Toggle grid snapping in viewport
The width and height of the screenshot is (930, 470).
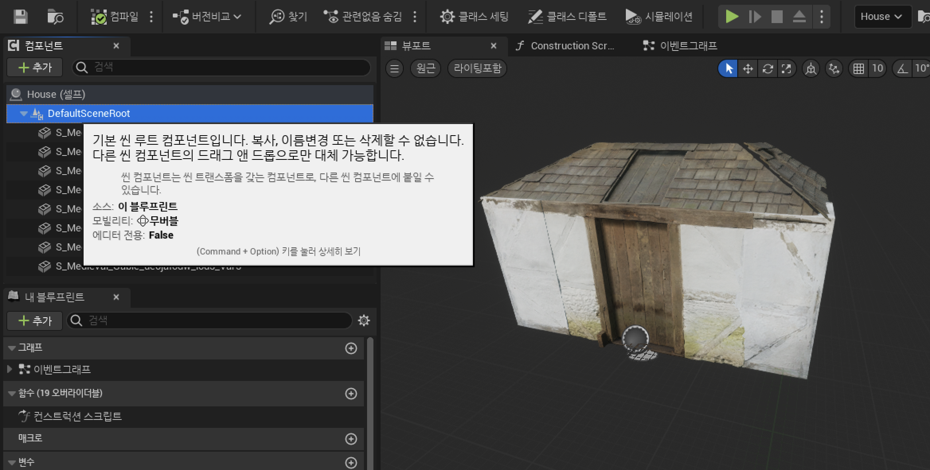(858, 69)
